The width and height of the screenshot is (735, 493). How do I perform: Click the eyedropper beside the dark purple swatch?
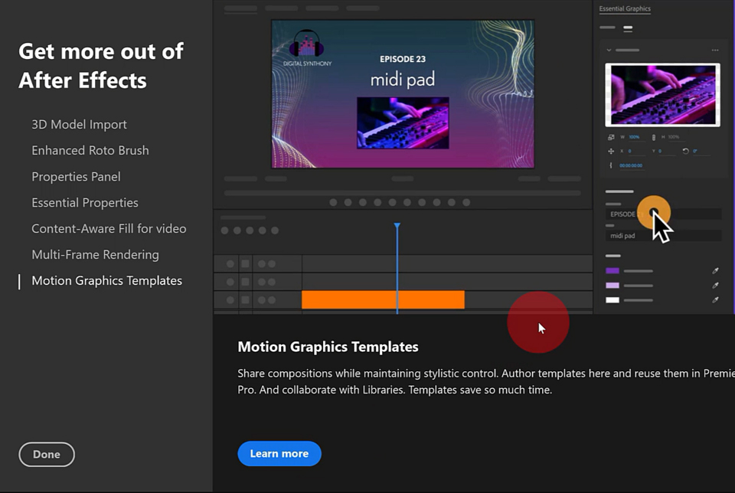click(715, 271)
